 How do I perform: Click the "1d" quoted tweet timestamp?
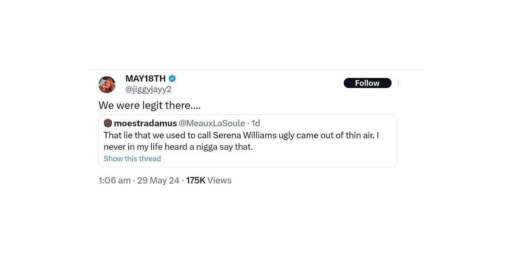[255, 123]
